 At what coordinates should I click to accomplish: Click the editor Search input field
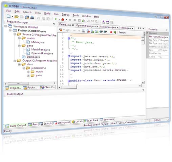pos(134,33)
